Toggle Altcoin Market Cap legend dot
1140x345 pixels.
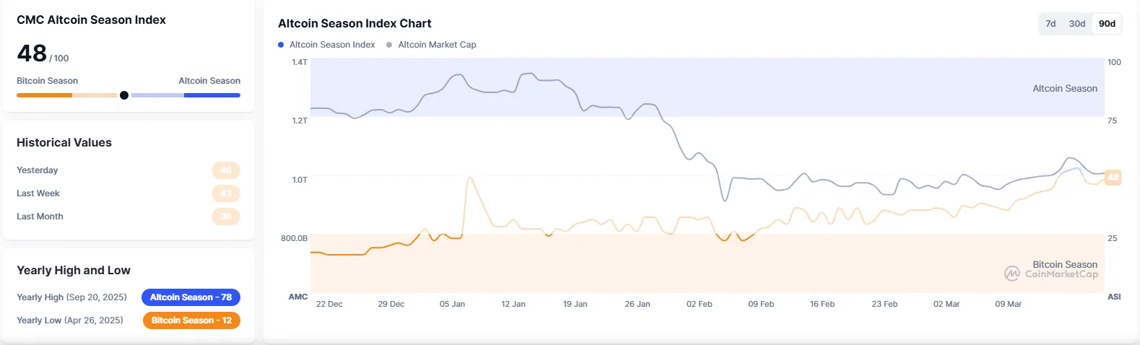point(389,45)
